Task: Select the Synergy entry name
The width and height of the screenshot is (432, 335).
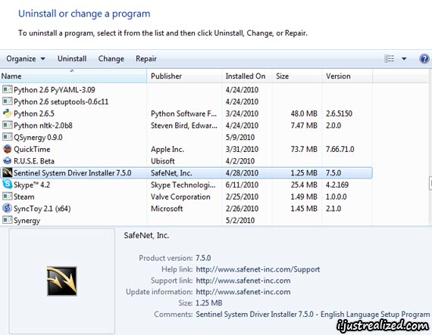Action: click(x=27, y=220)
